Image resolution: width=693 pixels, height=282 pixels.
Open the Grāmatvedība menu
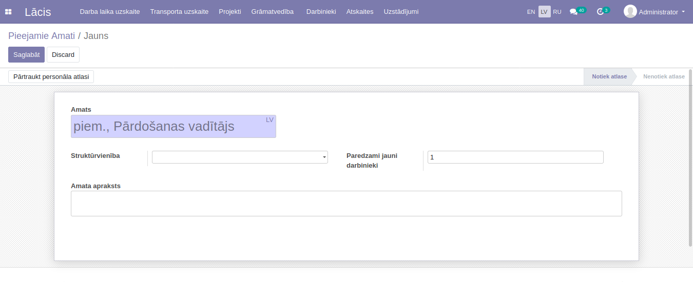coord(272,12)
